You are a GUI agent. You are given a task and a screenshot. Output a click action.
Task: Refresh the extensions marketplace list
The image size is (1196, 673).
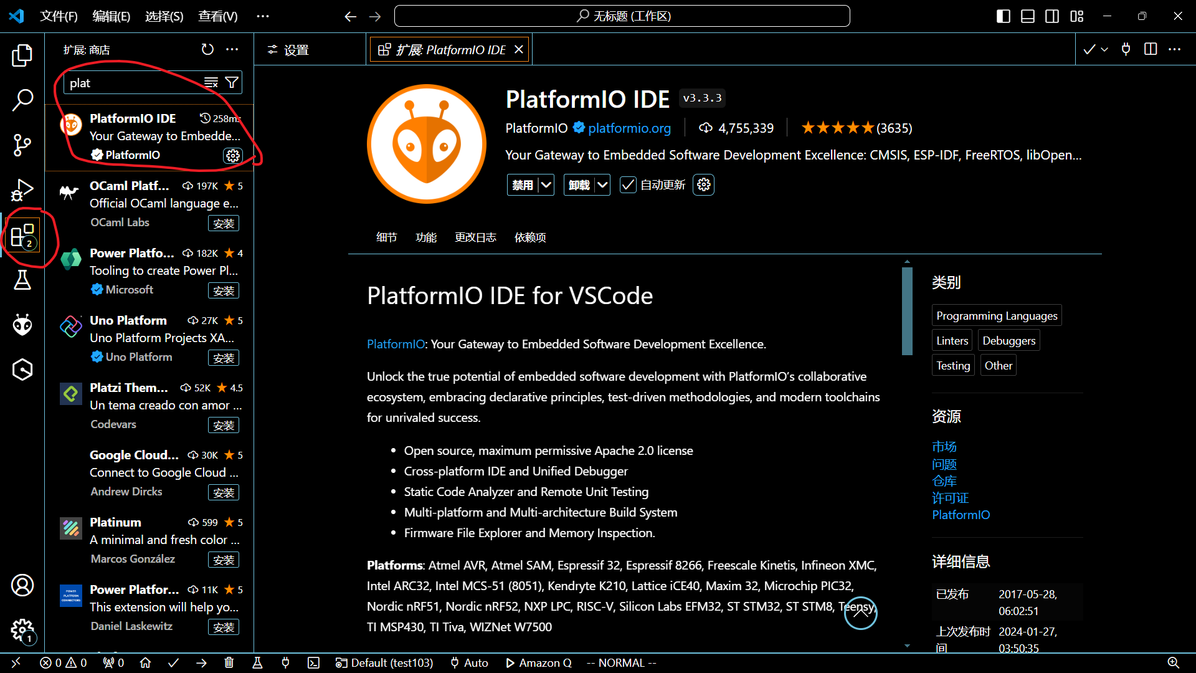207,49
